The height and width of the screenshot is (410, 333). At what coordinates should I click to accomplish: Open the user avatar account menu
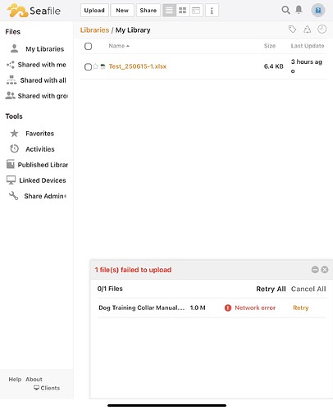click(318, 11)
